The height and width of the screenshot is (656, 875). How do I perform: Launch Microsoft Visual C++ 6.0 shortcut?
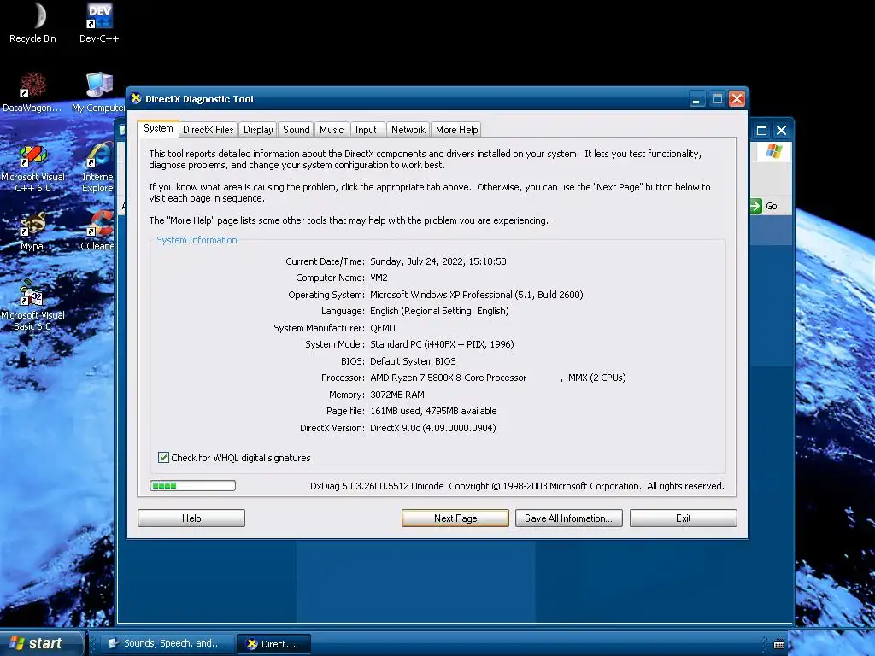[x=33, y=168]
